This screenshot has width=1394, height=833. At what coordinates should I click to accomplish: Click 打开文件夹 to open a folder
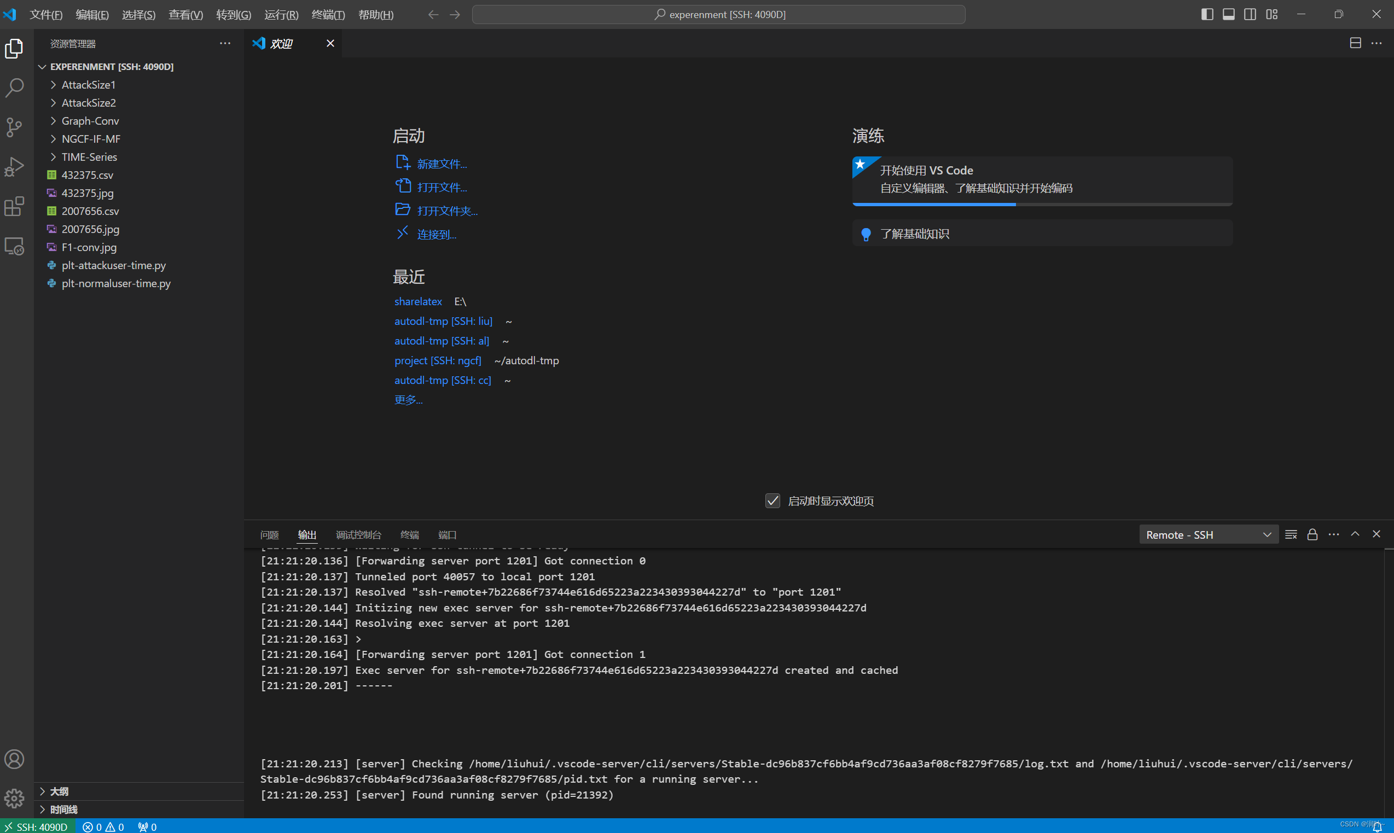coord(446,210)
